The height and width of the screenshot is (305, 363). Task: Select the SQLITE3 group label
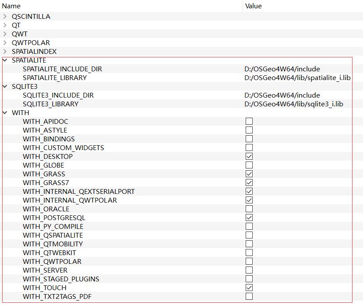(x=25, y=86)
